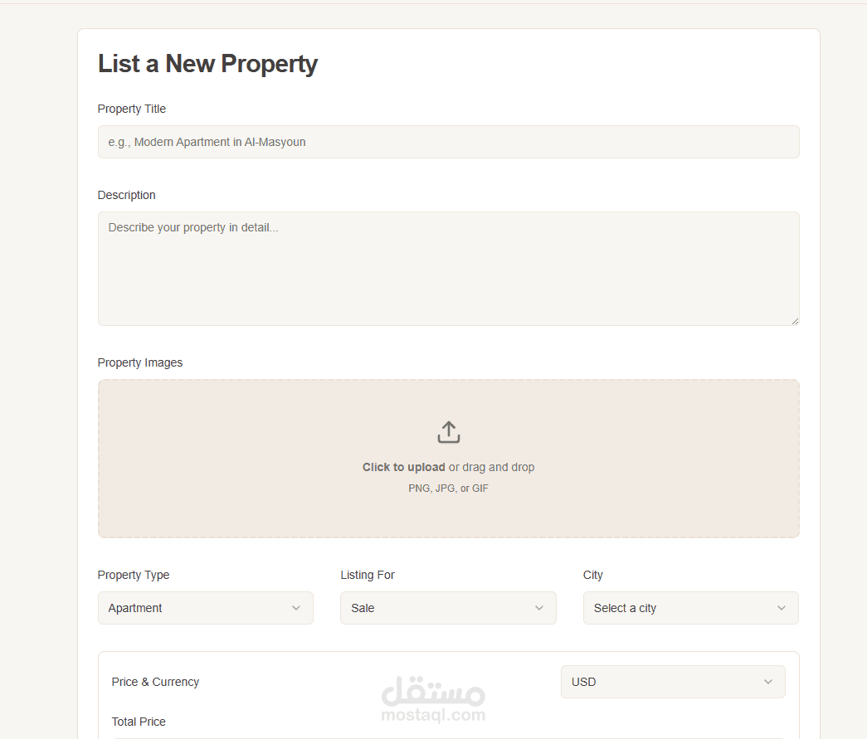Click the "List a New Property" heading
Screen dimensions: 867x739
point(207,64)
